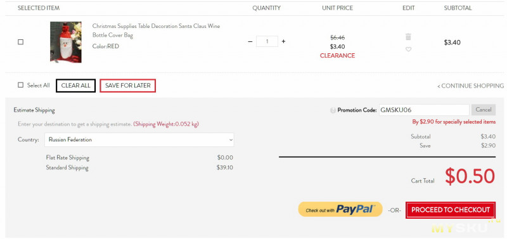The image size is (507, 239).
Task: Check the Santa wine bottle item checkbox
Action: tap(21, 42)
